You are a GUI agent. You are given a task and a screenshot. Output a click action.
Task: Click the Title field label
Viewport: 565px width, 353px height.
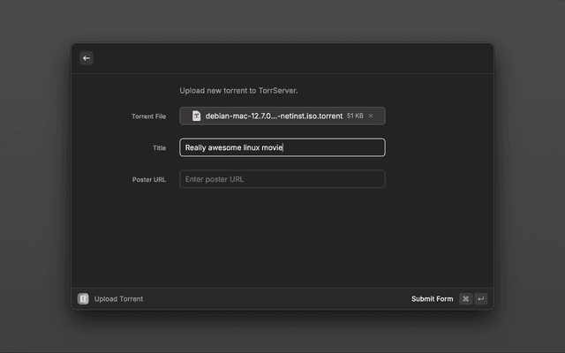click(158, 148)
